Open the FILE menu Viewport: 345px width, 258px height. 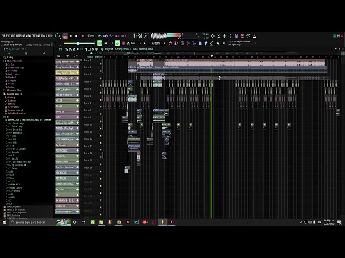click(3, 36)
